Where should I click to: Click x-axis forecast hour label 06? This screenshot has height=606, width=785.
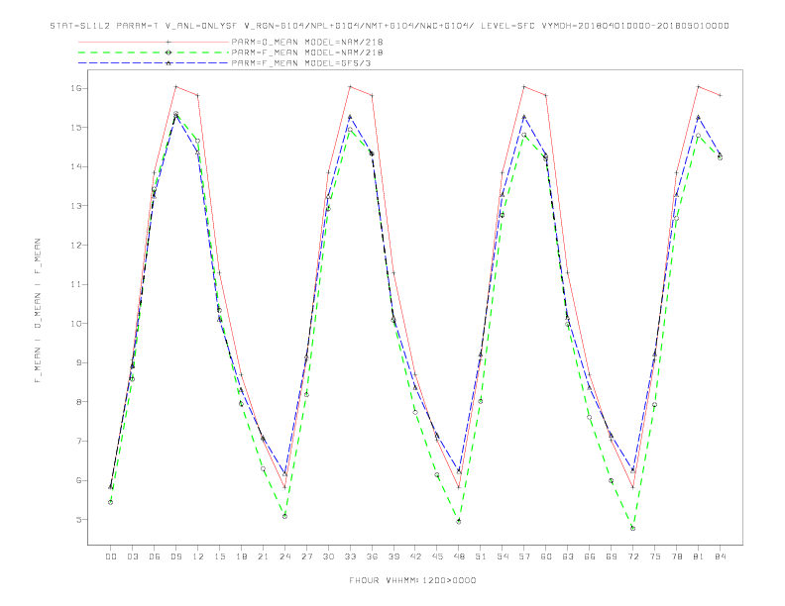coord(155,556)
